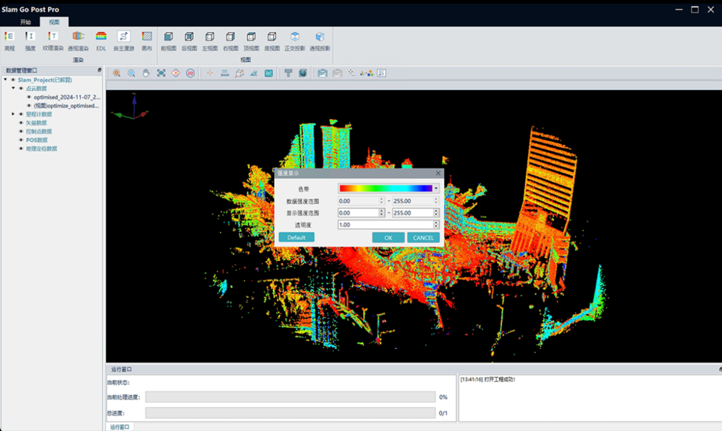Viewport: 722px width, 431px height.
Task: Confirm intensity dialog with OK
Action: (x=388, y=238)
